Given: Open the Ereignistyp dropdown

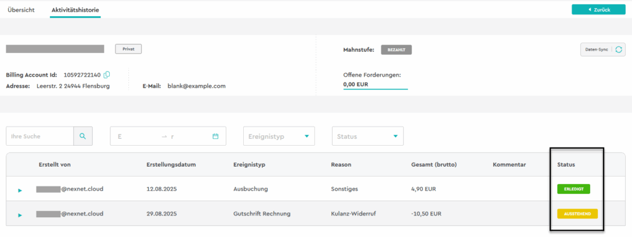Looking at the screenshot, I should click(x=279, y=136).
